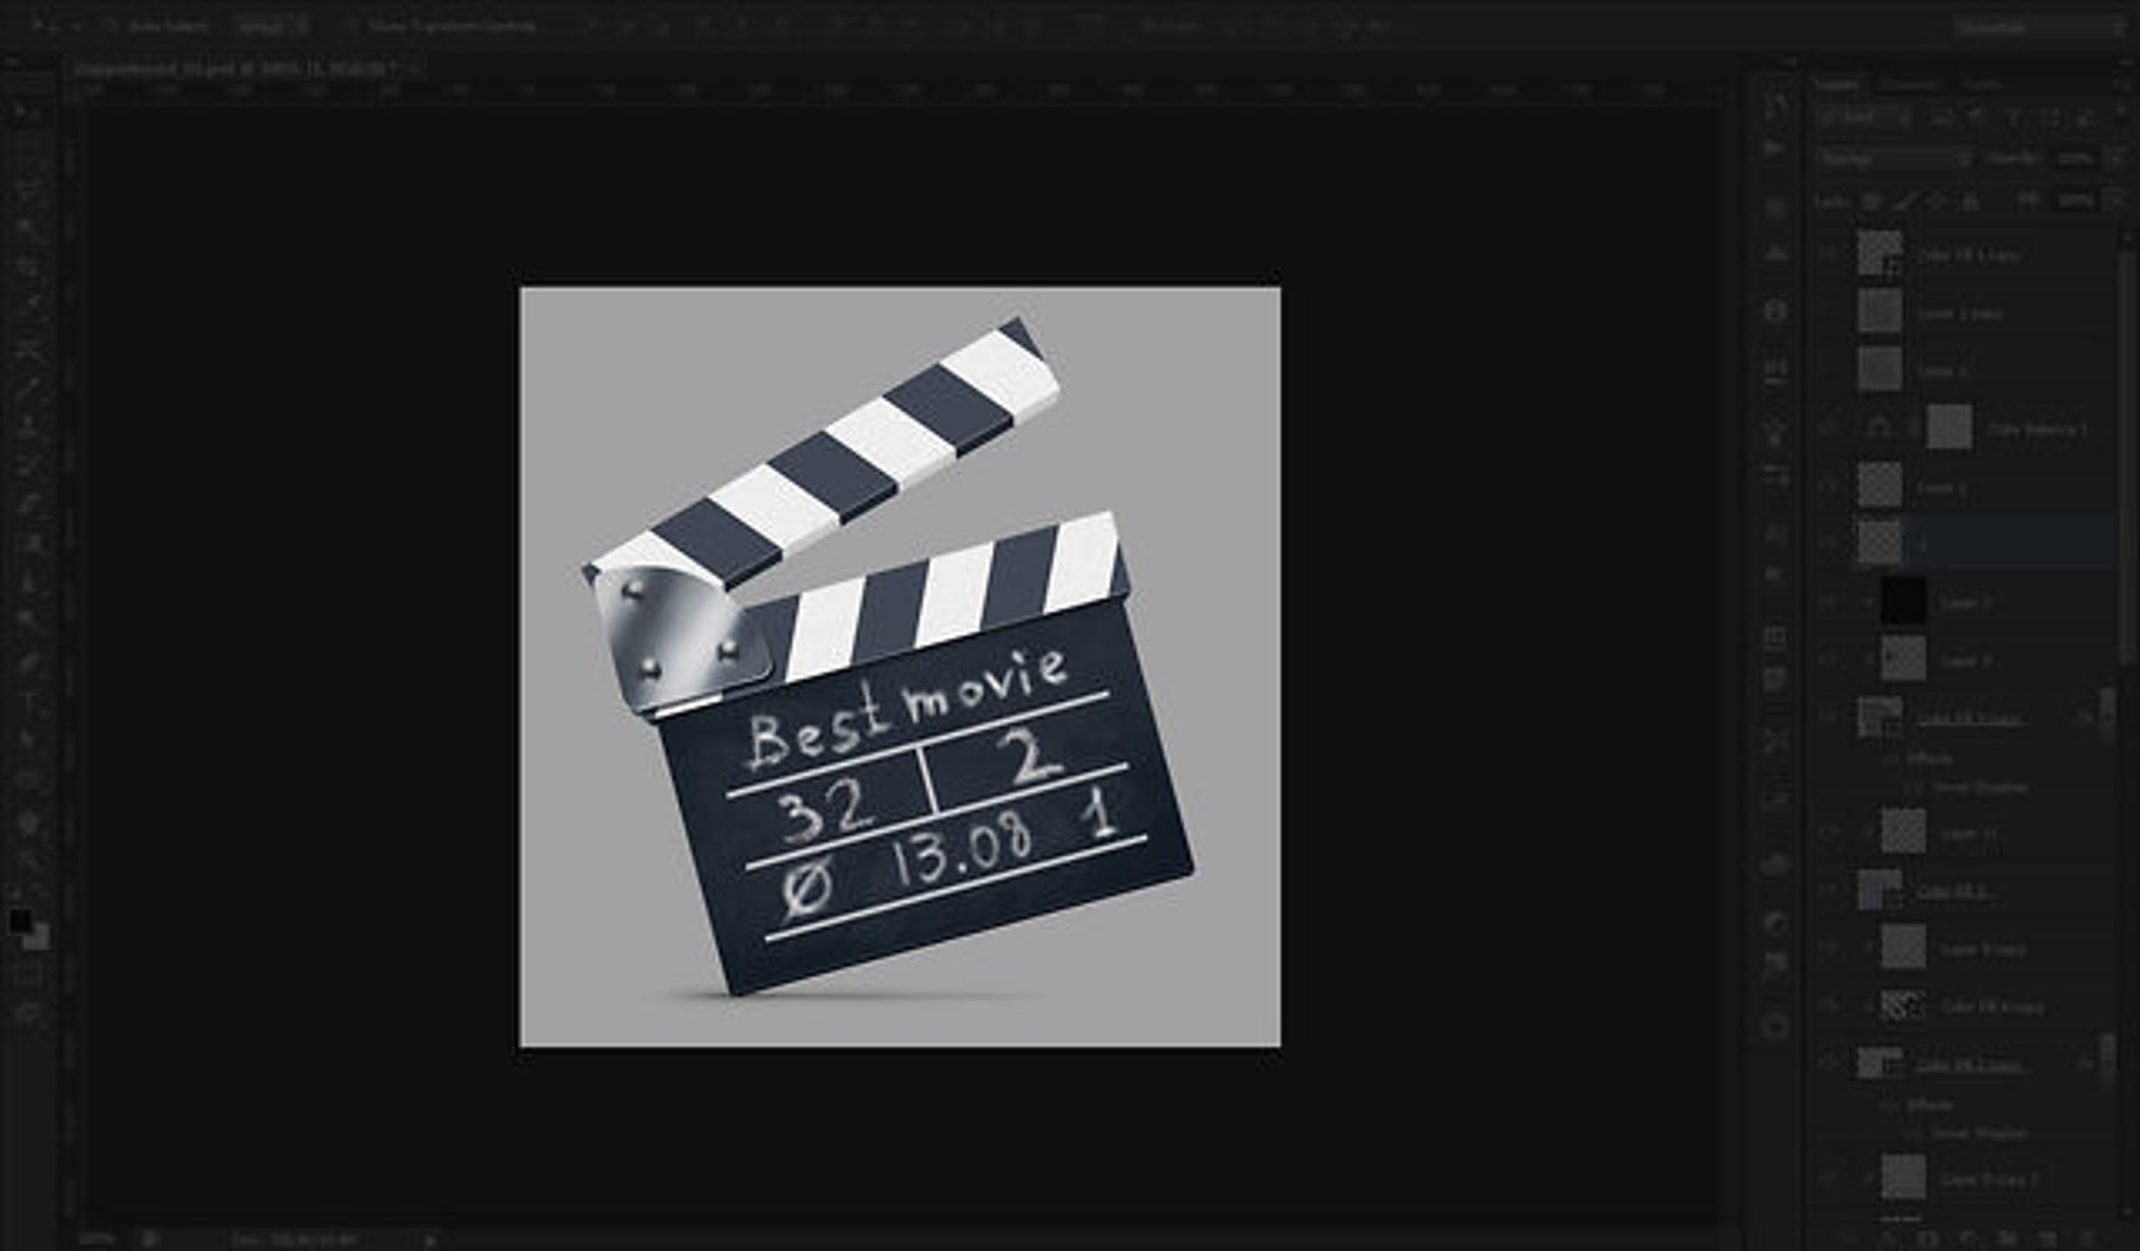
Task: Switch to the Channels tab
Action: pos(1910,86)
